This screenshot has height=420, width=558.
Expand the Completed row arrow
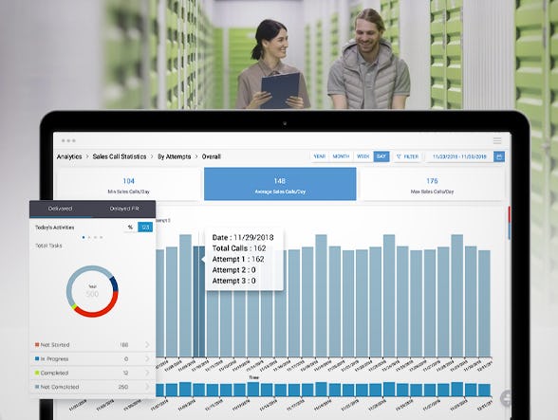pos(147,373)
